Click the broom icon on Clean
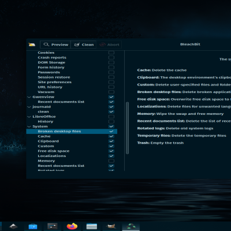The width and height of the screenshot is (231, 231). [x=77, y=44]
